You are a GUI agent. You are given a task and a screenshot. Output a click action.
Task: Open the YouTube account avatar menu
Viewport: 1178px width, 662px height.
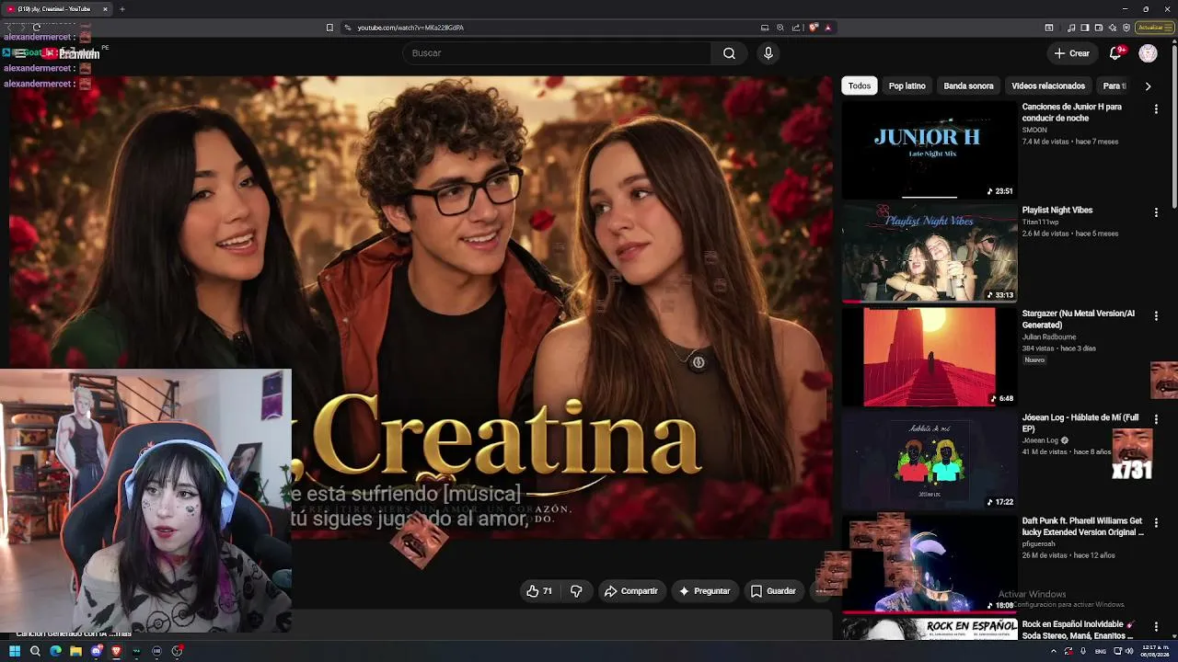pyautogui.click(x=1148, y=53)
